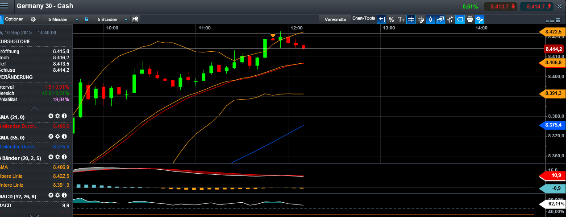Click the Obere Linie value 8.422,5
566x217 pixels.
click(61, 176)
